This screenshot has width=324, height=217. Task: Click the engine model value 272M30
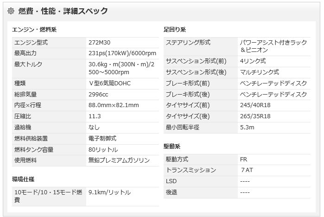(x=99, y=43)
